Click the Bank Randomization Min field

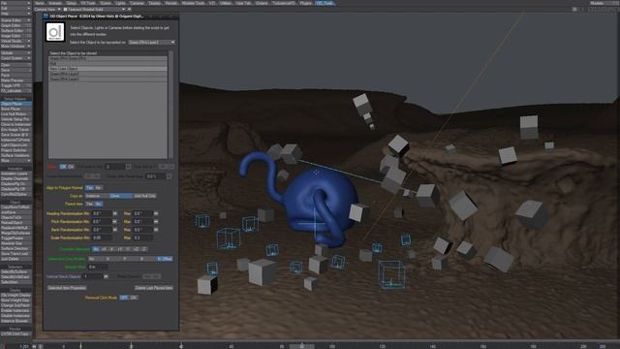click(x=102, y=230)
